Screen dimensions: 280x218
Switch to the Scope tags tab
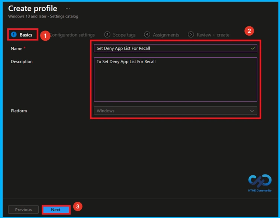click(120, 35)
